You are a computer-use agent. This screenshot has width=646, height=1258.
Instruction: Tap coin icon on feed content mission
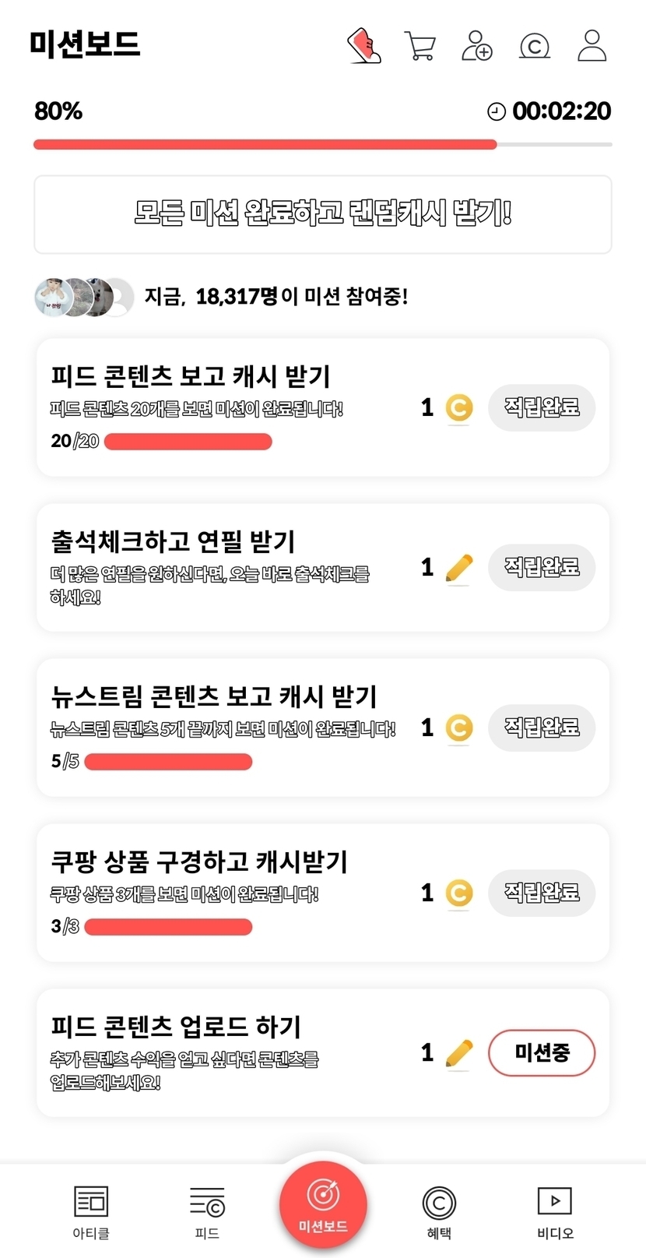[x=459, y=407]
